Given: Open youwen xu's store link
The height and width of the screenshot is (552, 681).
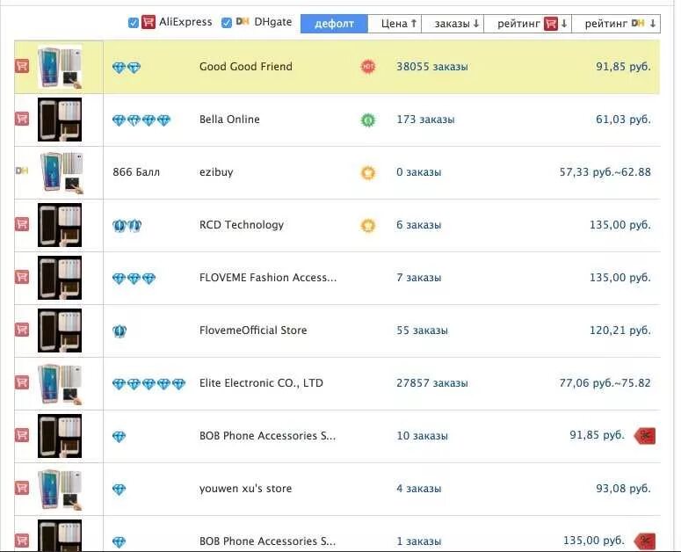Looking at the screenshot, I should (245, 489).
